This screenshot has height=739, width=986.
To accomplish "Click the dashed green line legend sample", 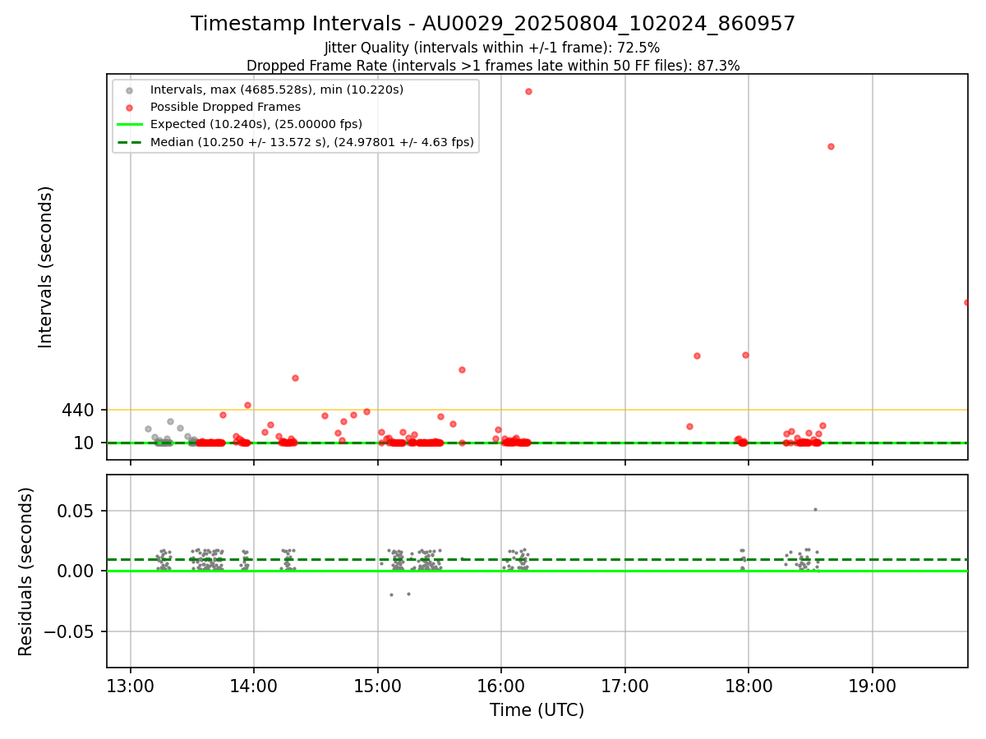I will 130,142.
